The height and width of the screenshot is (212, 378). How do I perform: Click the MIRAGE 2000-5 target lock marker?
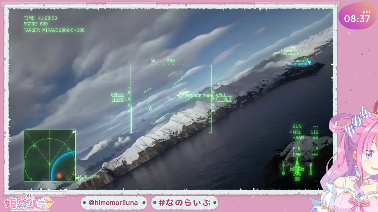(183, 94)
